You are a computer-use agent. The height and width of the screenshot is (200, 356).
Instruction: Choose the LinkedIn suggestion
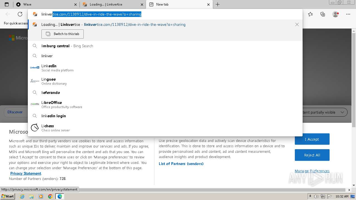point(165,68)
